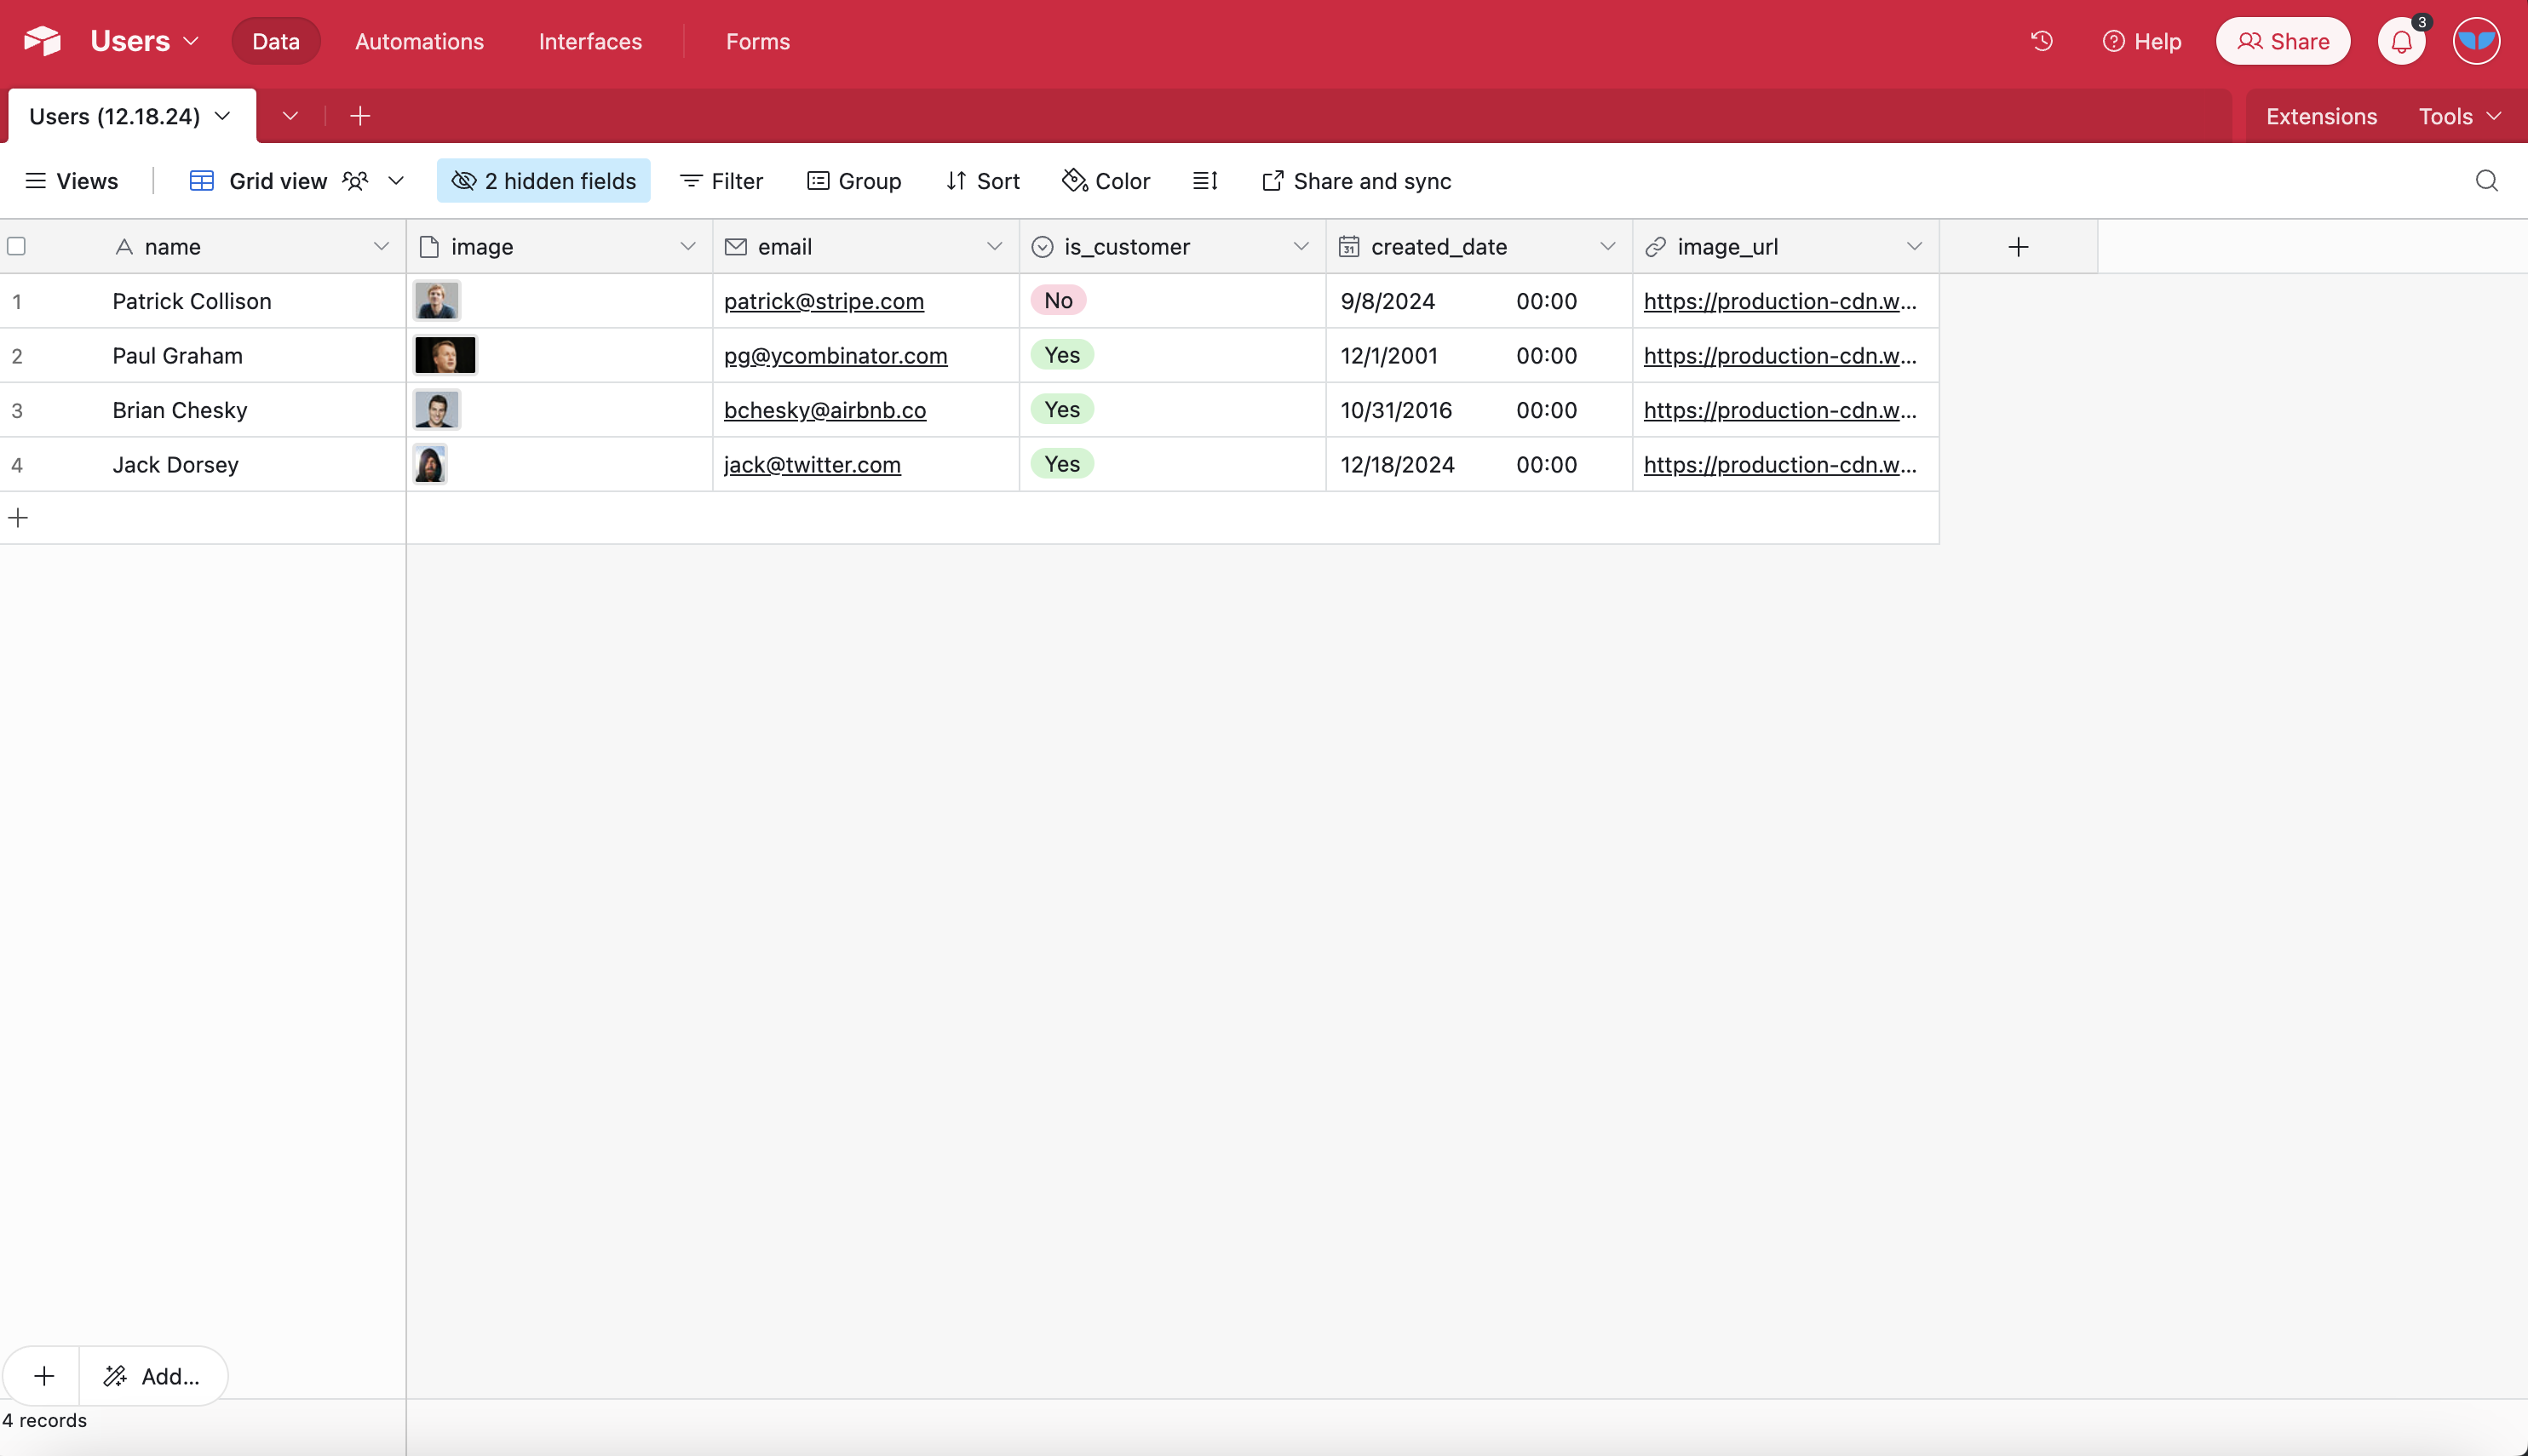Click the Share button
The width and height of the screenshot is (2528, 1456).
click(x=2282, y=41)
